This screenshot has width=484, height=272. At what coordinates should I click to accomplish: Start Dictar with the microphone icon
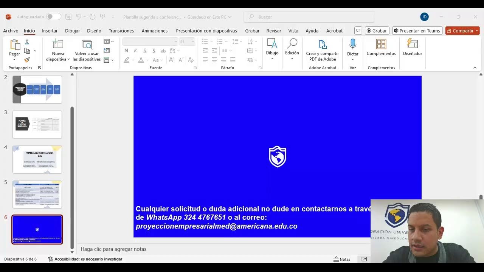click(x=353, y=44)
